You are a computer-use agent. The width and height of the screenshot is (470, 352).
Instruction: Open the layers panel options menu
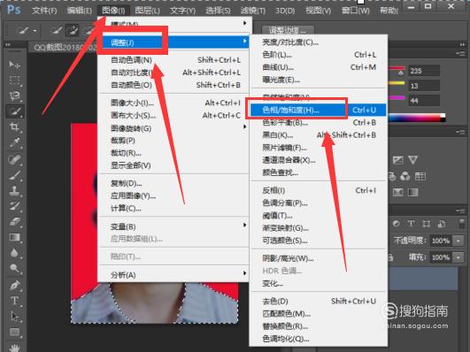(x=460, y=210)
